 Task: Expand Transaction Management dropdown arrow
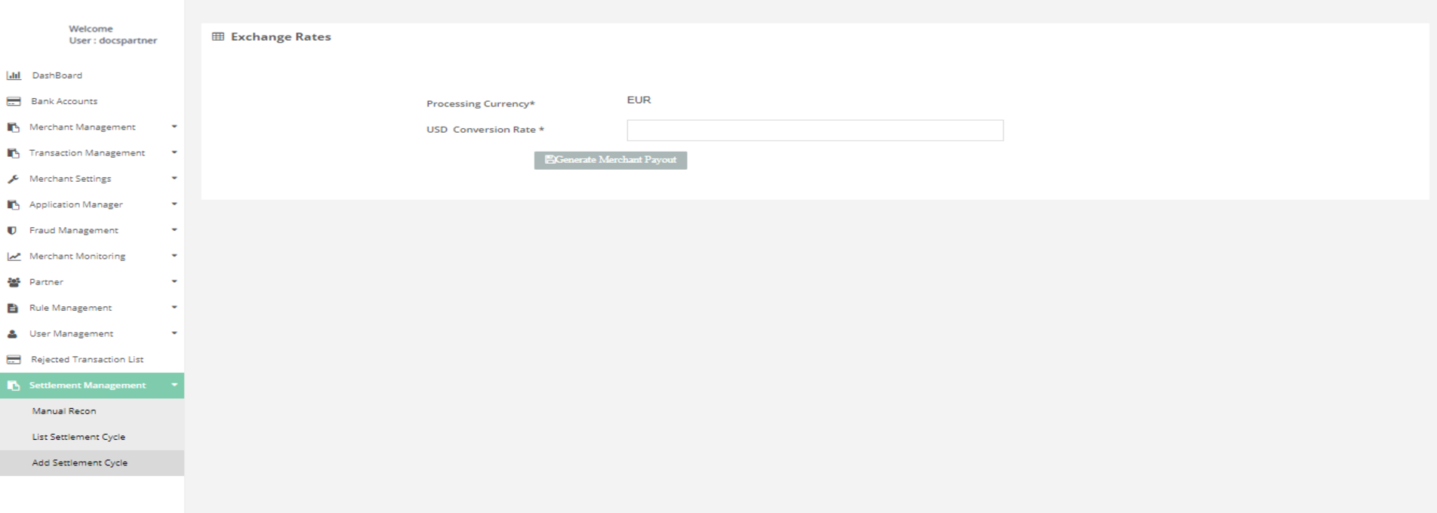click(174, 152)
